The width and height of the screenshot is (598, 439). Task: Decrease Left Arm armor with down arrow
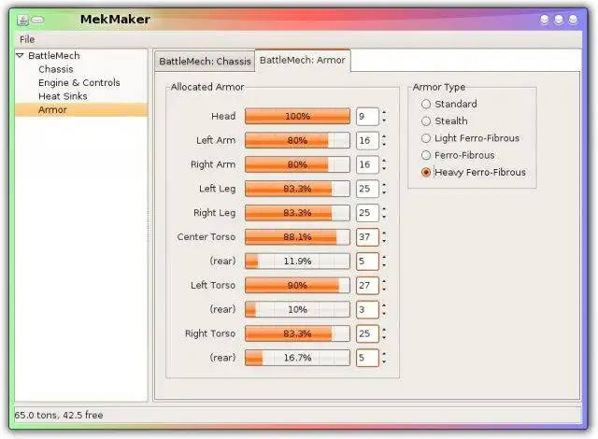click(x=384, y=145)
